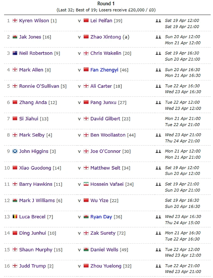Open Ronnie O'Sullivan player link

[39, 86]
